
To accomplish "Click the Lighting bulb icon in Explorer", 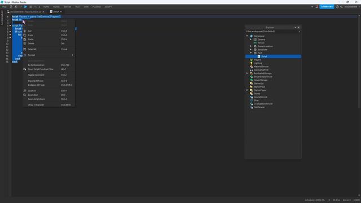I will click(x=252, y=63).
